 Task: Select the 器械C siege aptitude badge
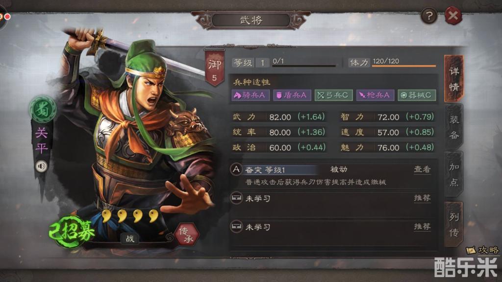417,95
